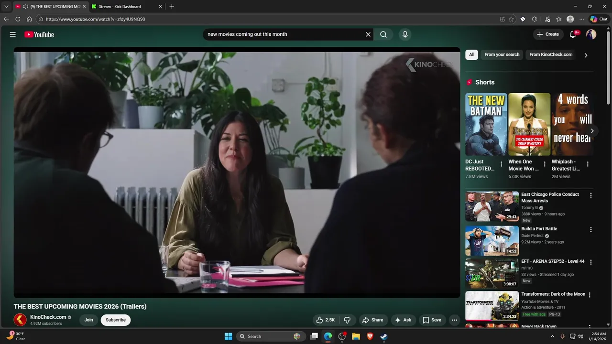Open Brave browser from the taskbar
The height and width of the screenshot is (344, 612).
click(370, 336)
